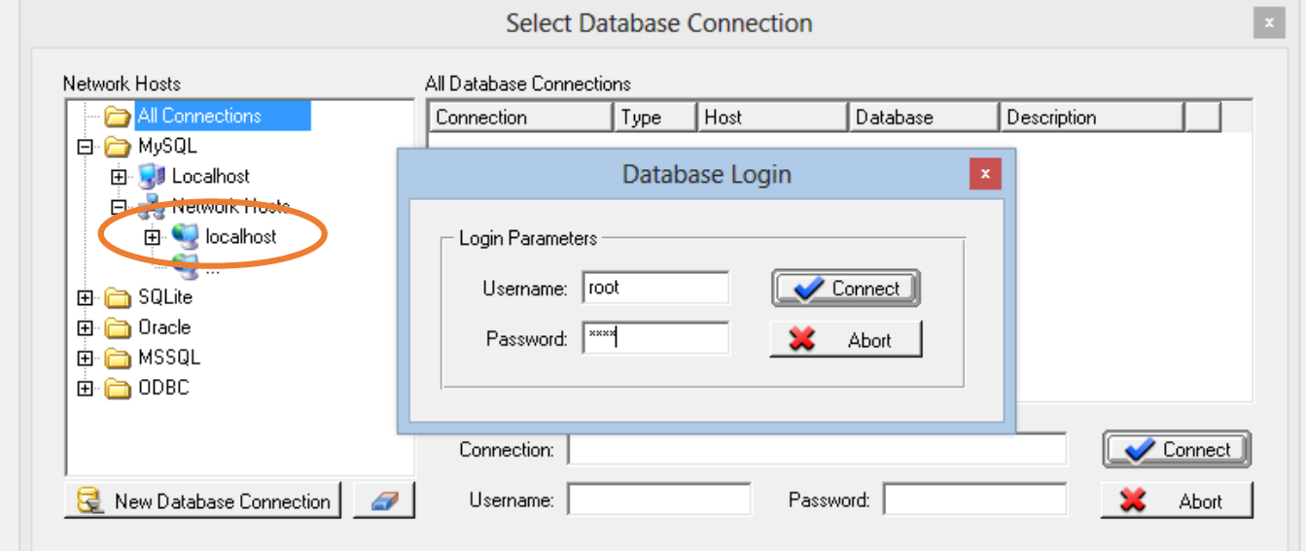Click the Type column header
The width and height of the screenshot is (1306, 551).
(x=654, y=118)
